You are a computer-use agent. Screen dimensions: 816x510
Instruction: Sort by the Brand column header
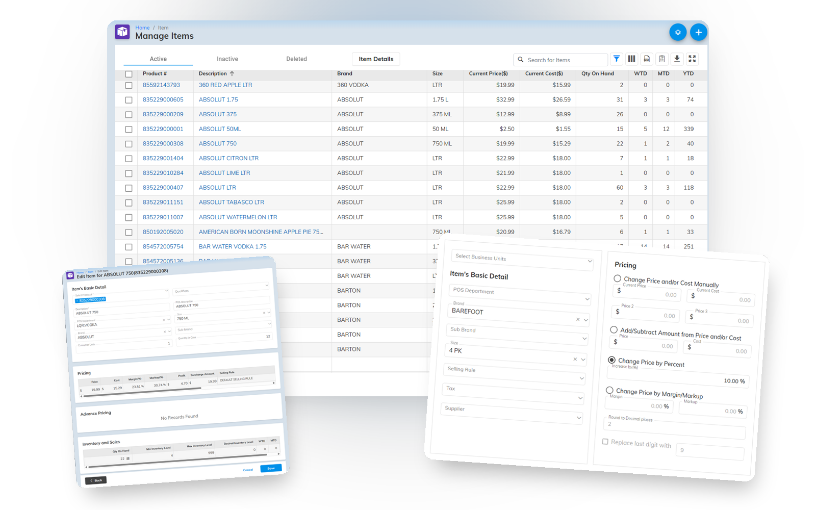tap(345, 73)
